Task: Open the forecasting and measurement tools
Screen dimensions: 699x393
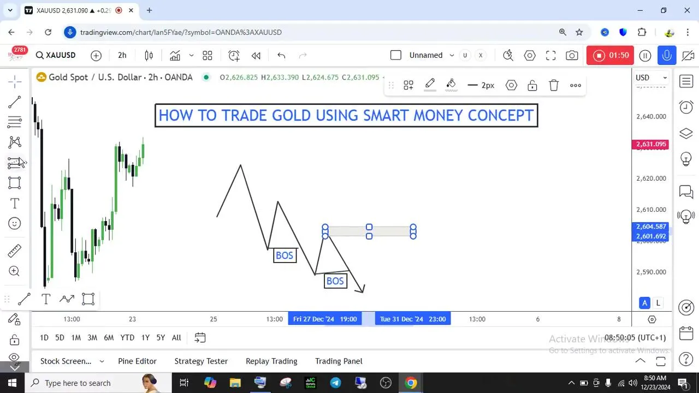Action: pos(15,163)
